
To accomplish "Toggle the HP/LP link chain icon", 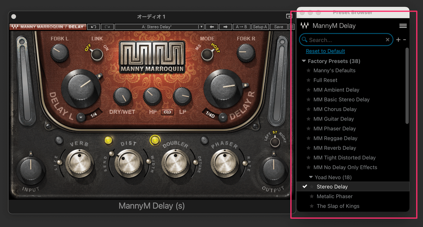I will [x=167, y=112].
